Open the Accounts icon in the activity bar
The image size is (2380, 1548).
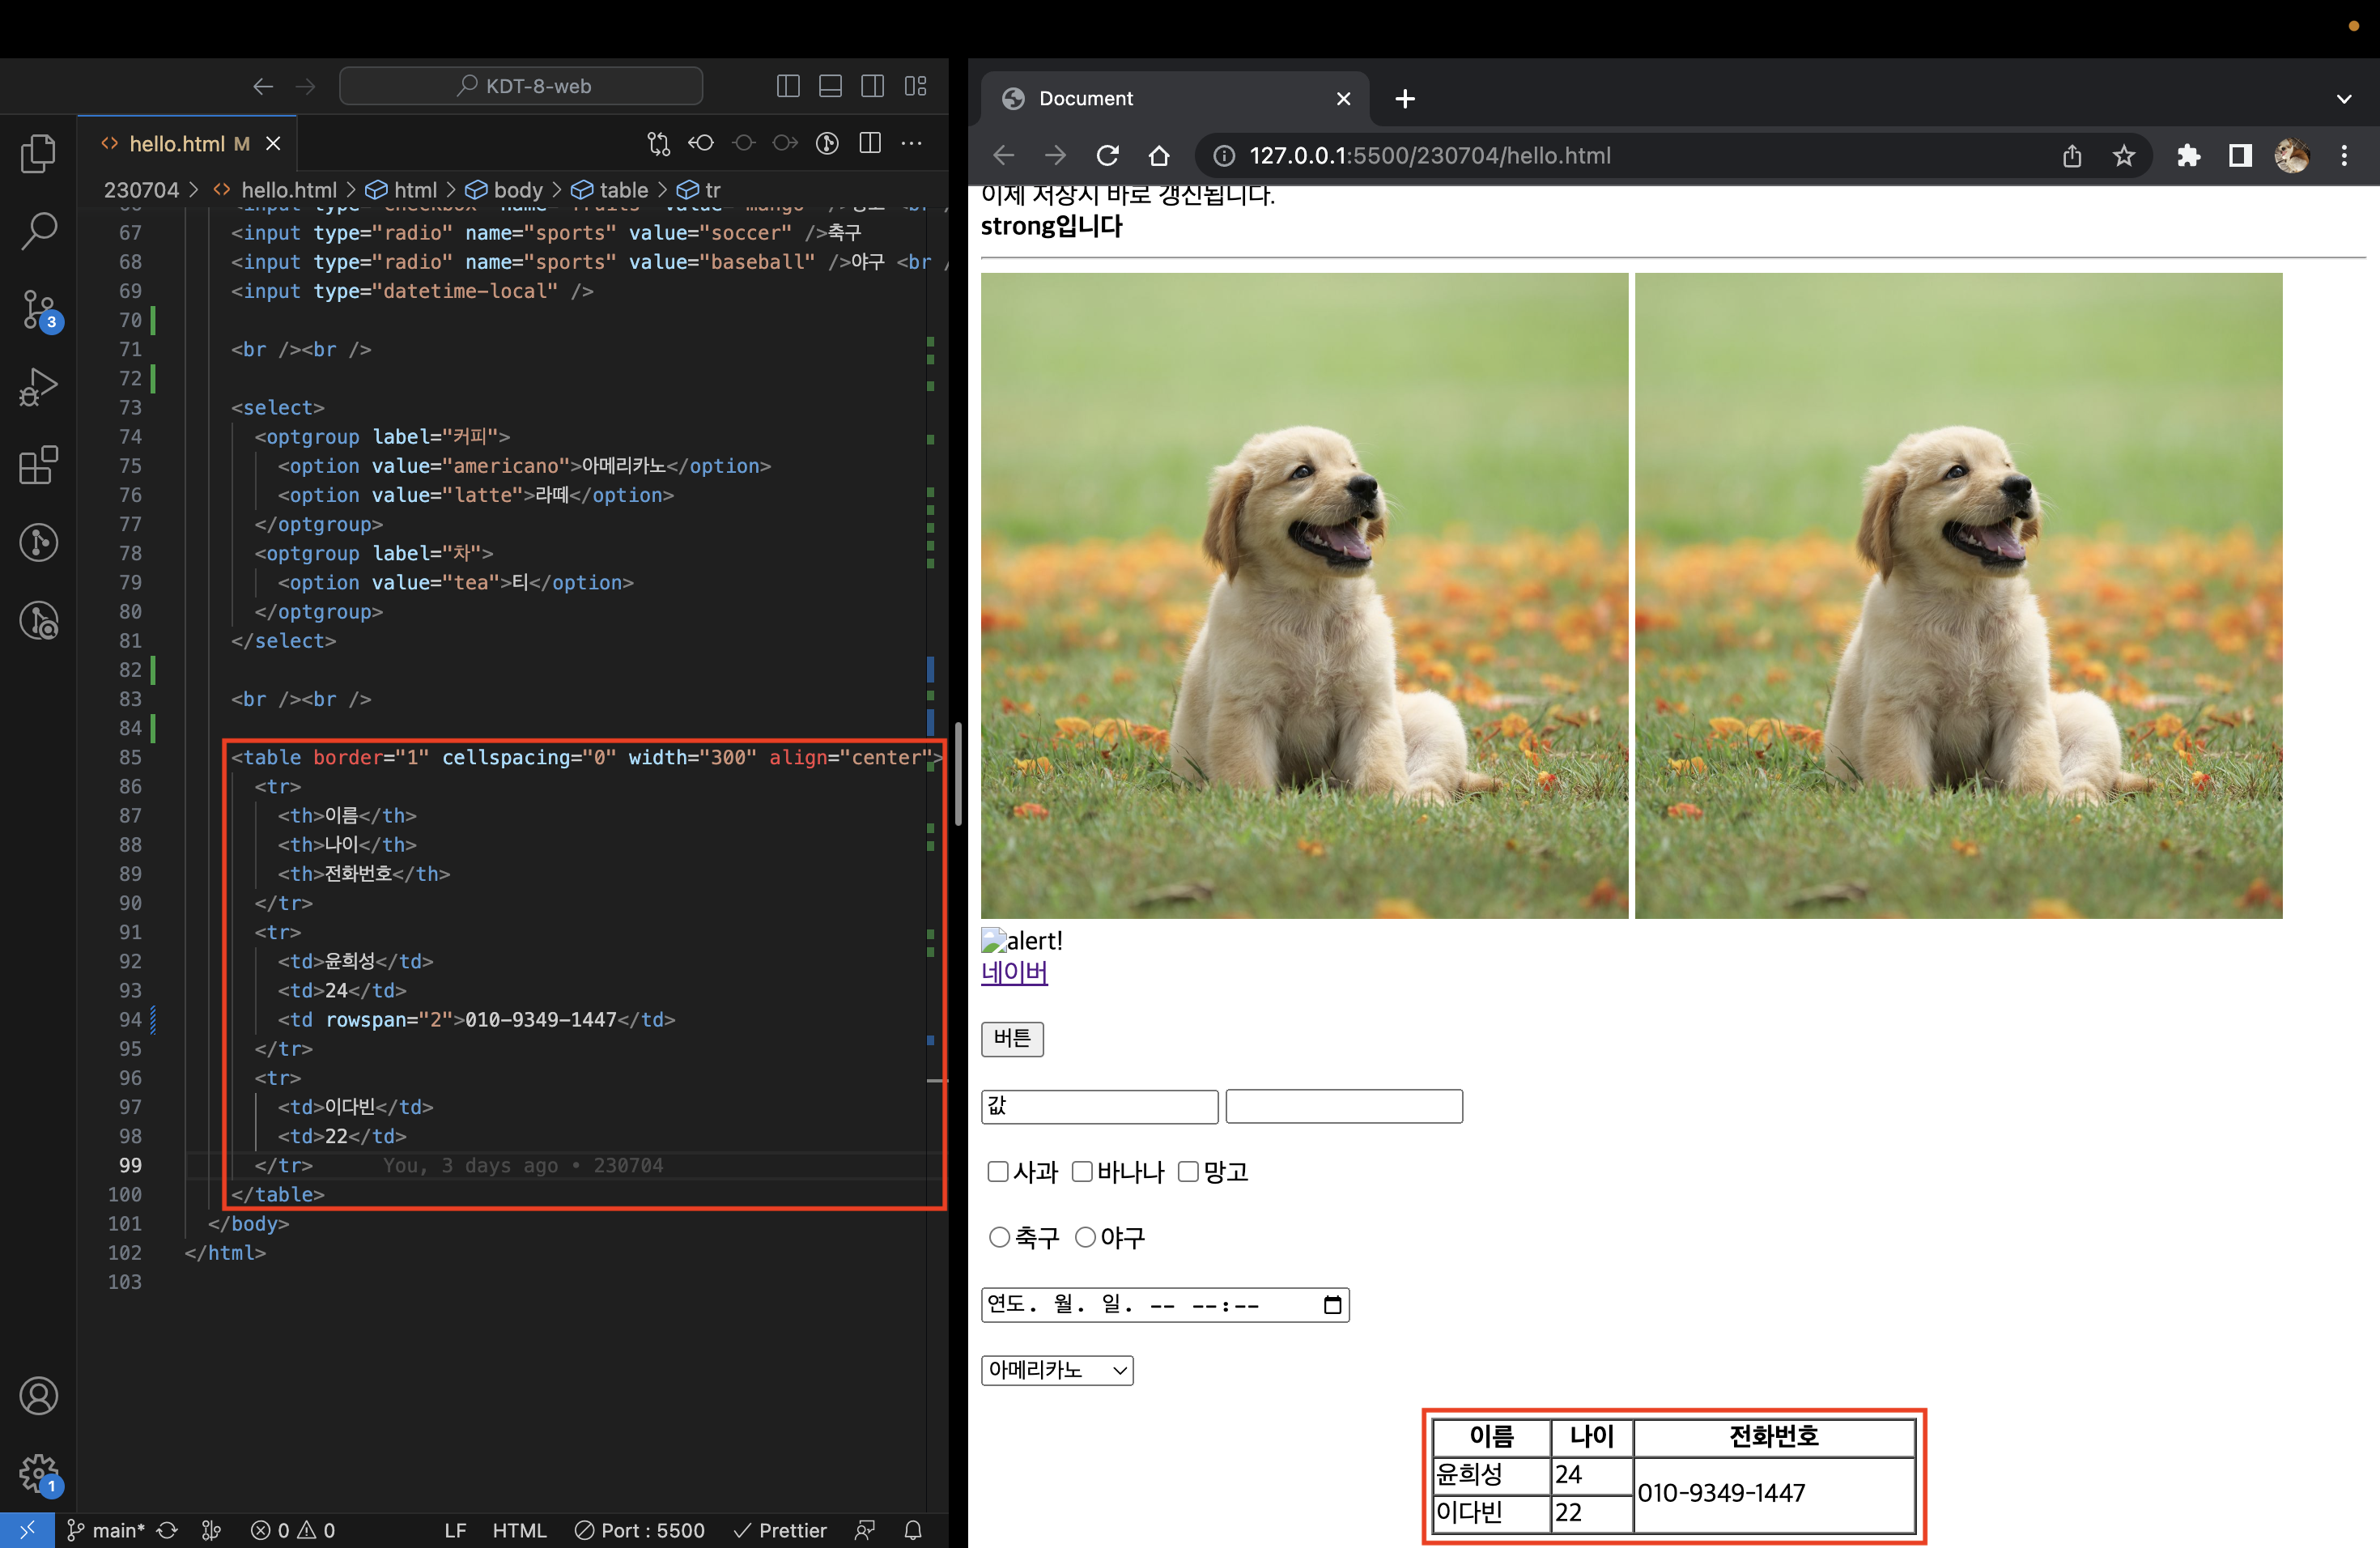pyautogui.click(x=38, y=1396)
